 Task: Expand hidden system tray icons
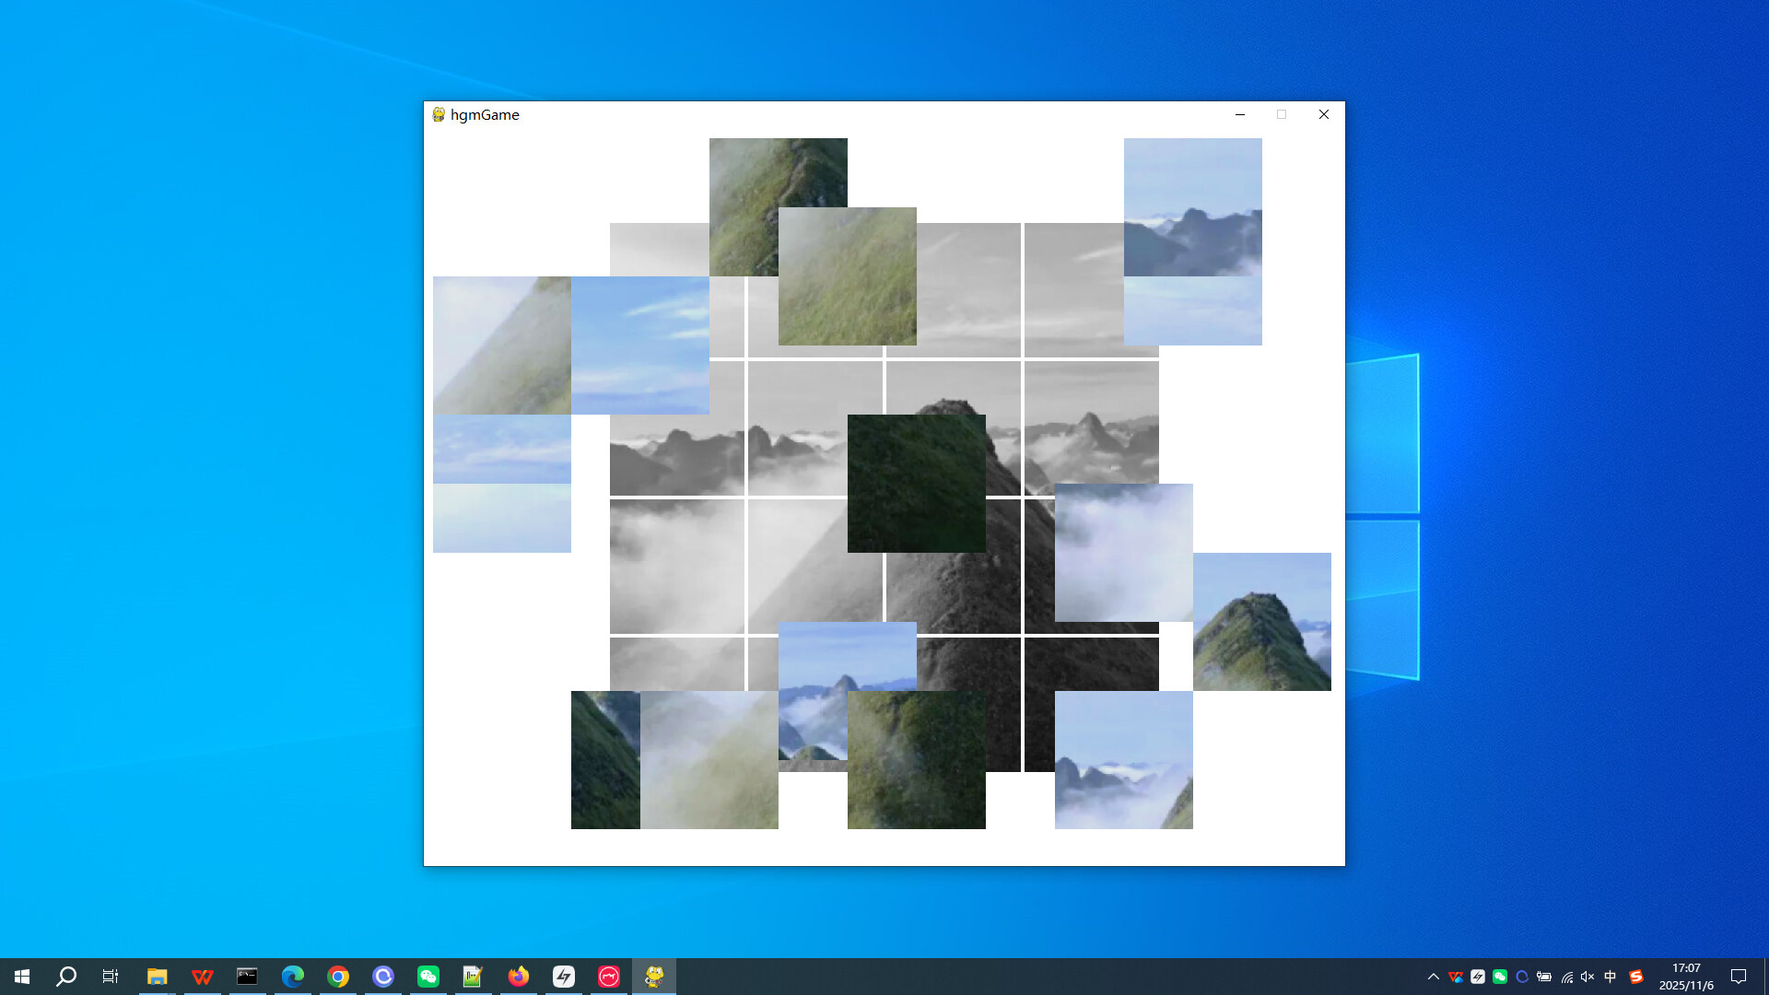(x=1435, y=976)
